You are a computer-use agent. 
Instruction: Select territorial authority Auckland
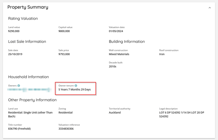point(115,113)
